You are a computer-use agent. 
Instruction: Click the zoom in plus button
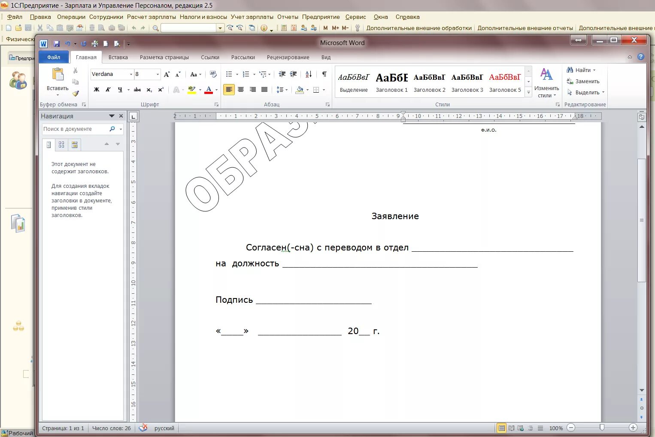633,428
